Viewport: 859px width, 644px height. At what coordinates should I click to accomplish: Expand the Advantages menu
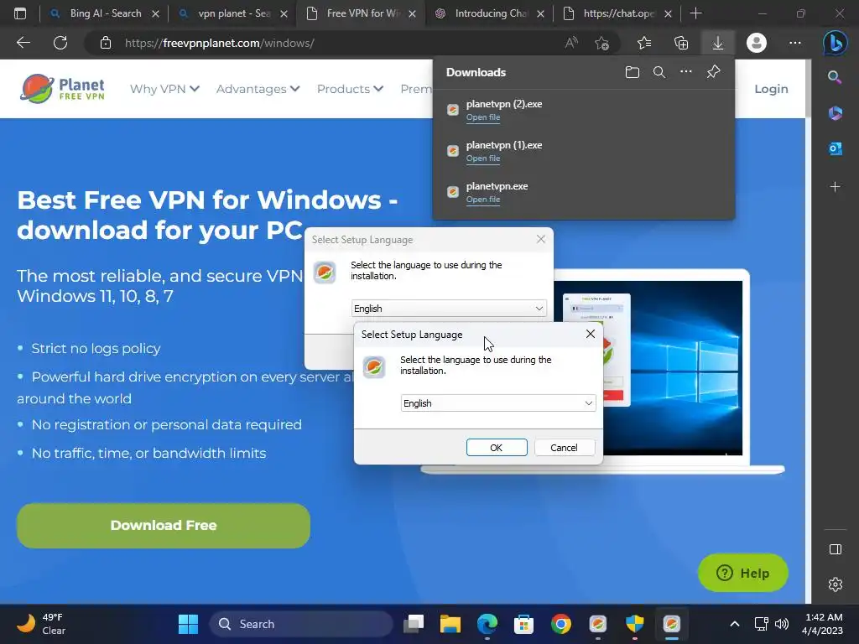tap(258, 89)
